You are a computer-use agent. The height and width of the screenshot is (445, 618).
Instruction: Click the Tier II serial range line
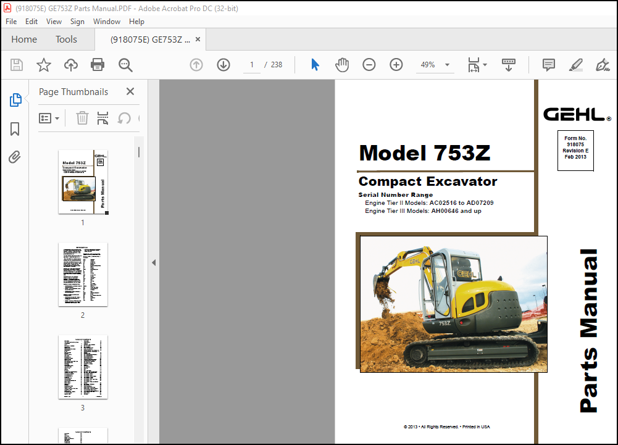429,203
